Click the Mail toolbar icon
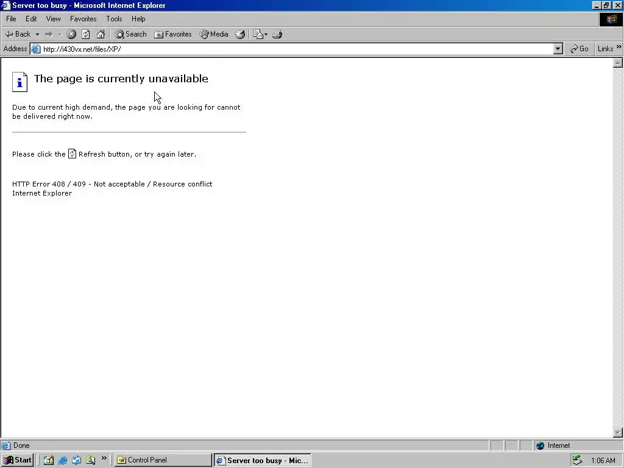 pos(258,34)
